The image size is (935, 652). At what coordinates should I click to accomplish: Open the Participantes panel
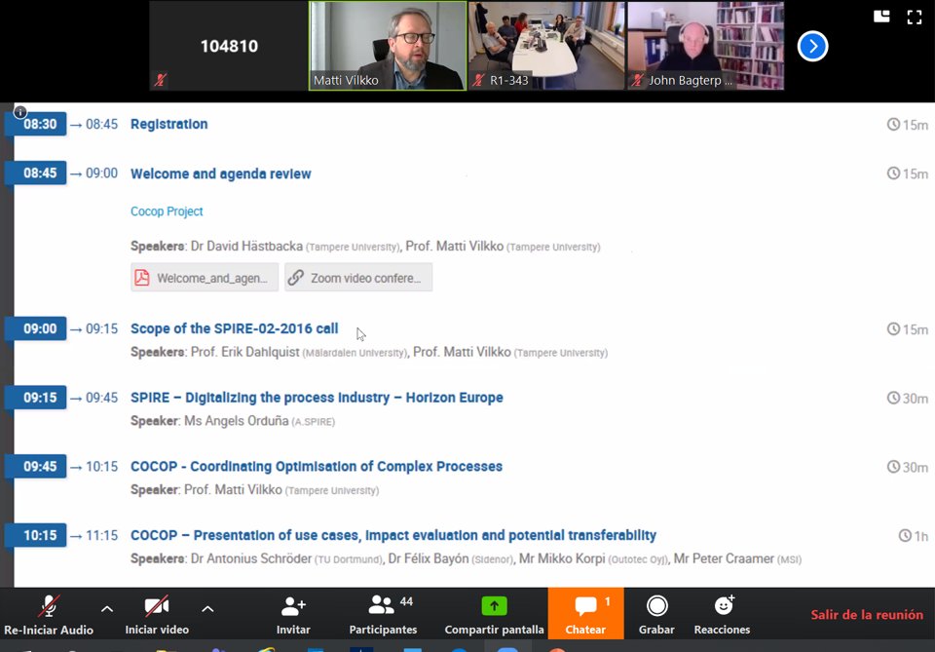pyautogui.click(x=383, y=614)
